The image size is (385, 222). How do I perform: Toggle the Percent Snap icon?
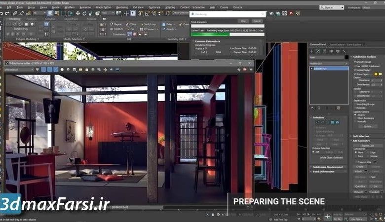click(x=154, y=13)
